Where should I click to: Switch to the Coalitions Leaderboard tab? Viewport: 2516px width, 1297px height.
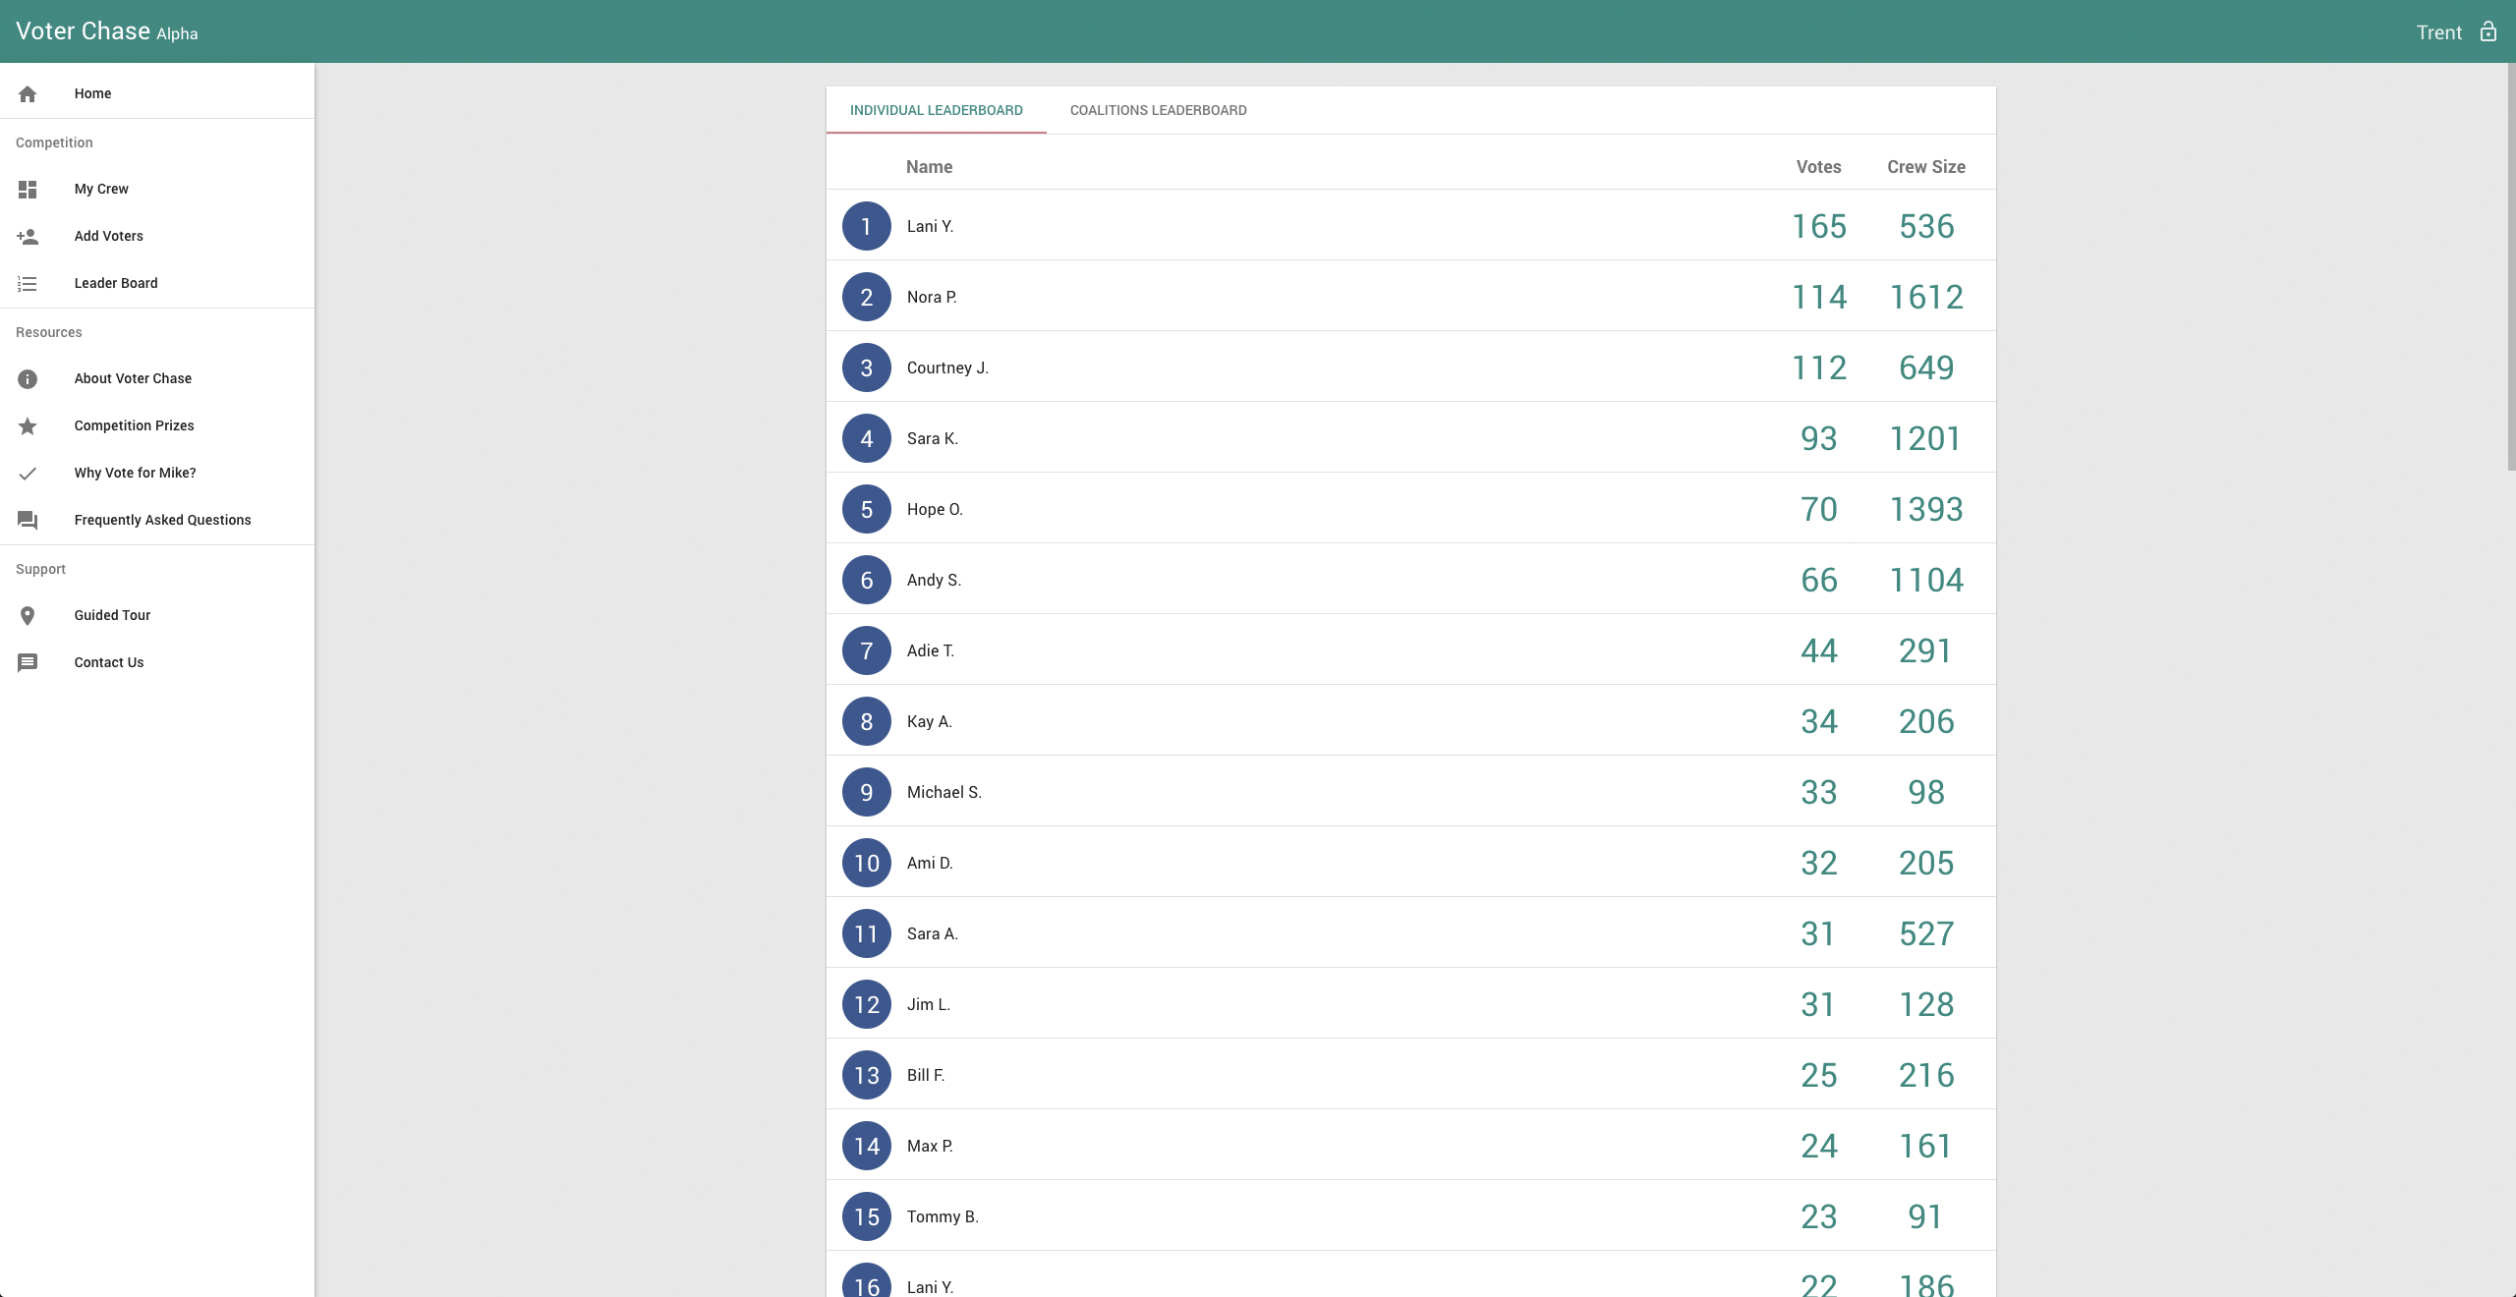click(1158, 110)
